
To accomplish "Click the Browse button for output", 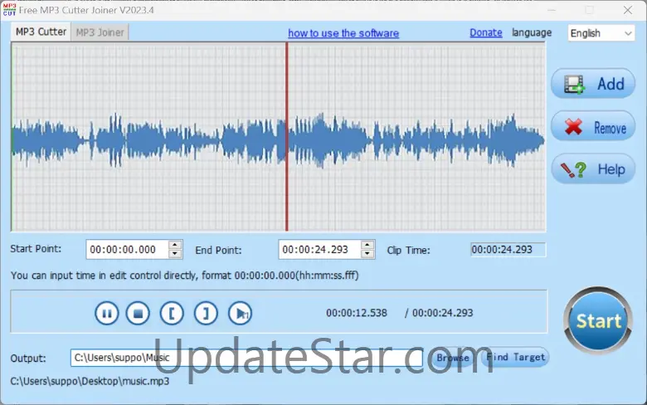I will pos(453,358).
